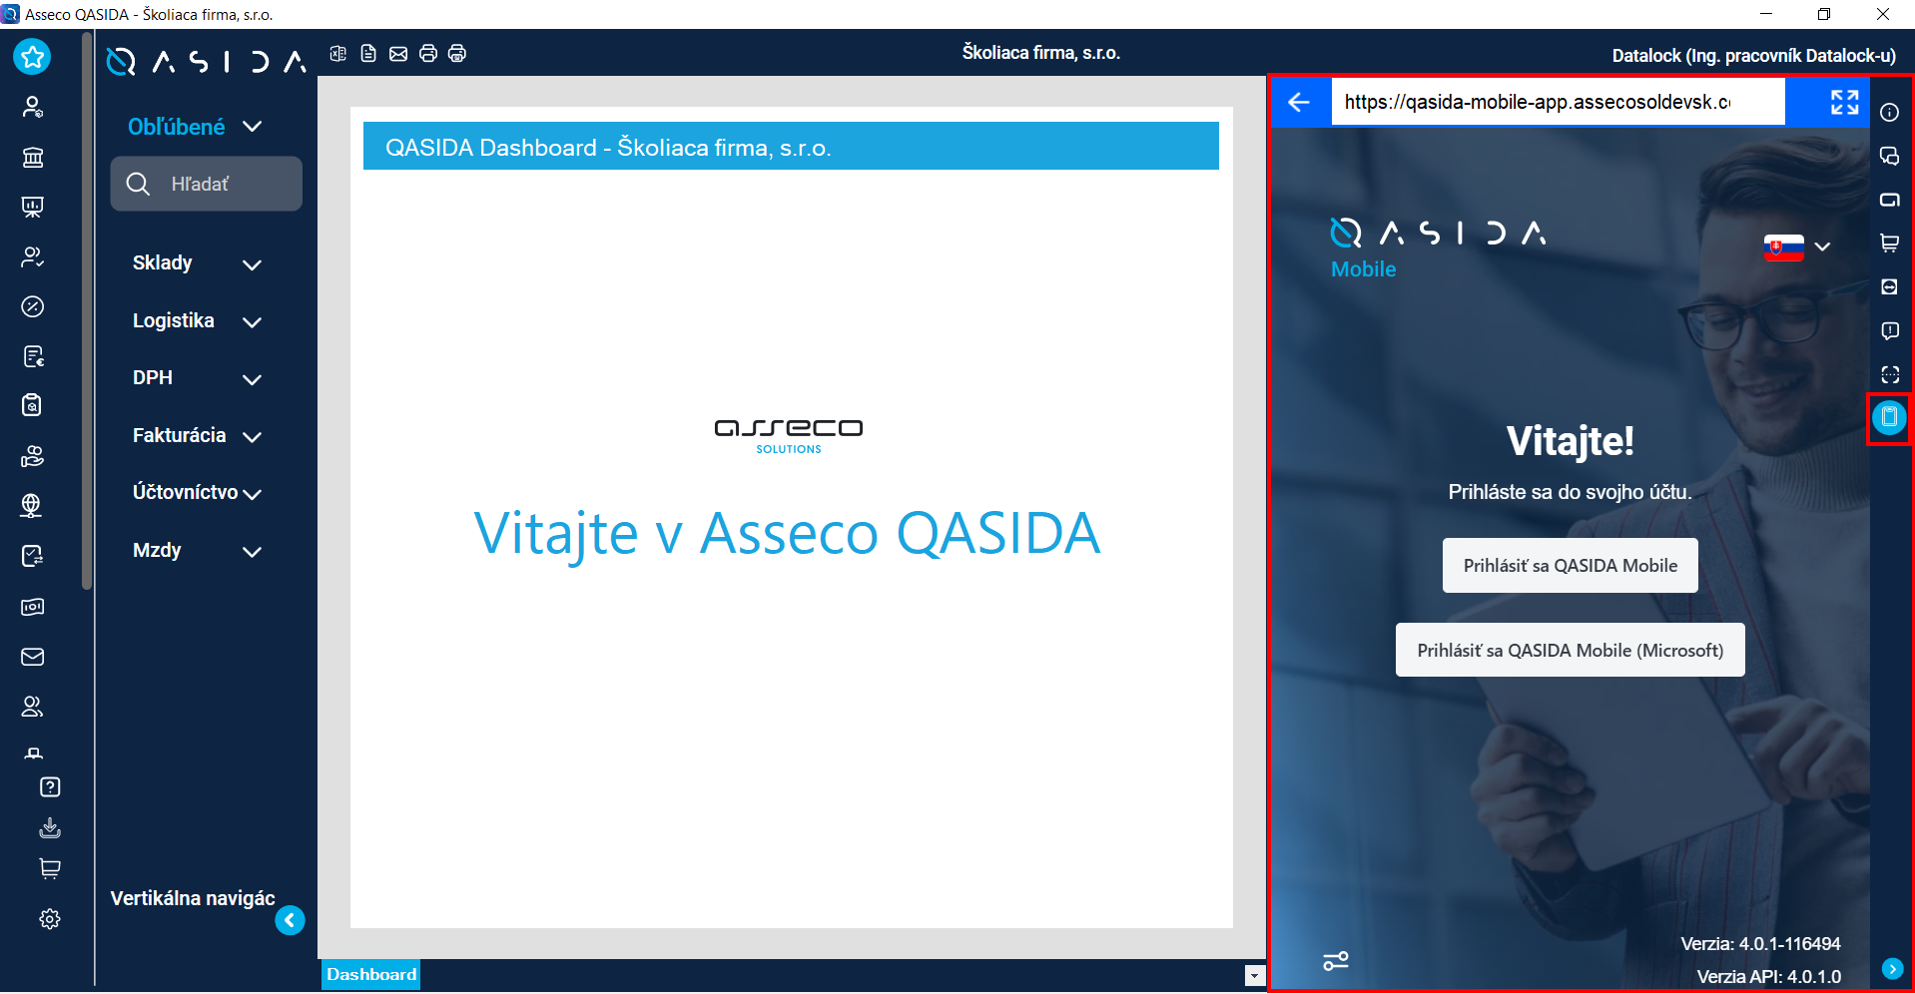The image size is (1915, 994).
Task: Open the user settings icon in sidebar
Action: [x=33, y=107]
